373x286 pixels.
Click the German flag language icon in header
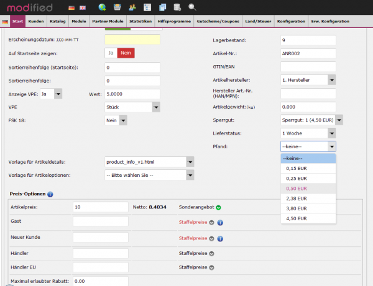pos(72,7)
